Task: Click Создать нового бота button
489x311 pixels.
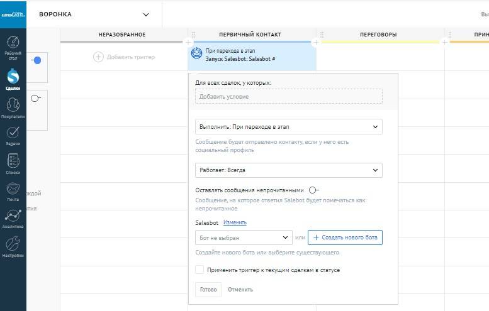Action: [345, 238]
